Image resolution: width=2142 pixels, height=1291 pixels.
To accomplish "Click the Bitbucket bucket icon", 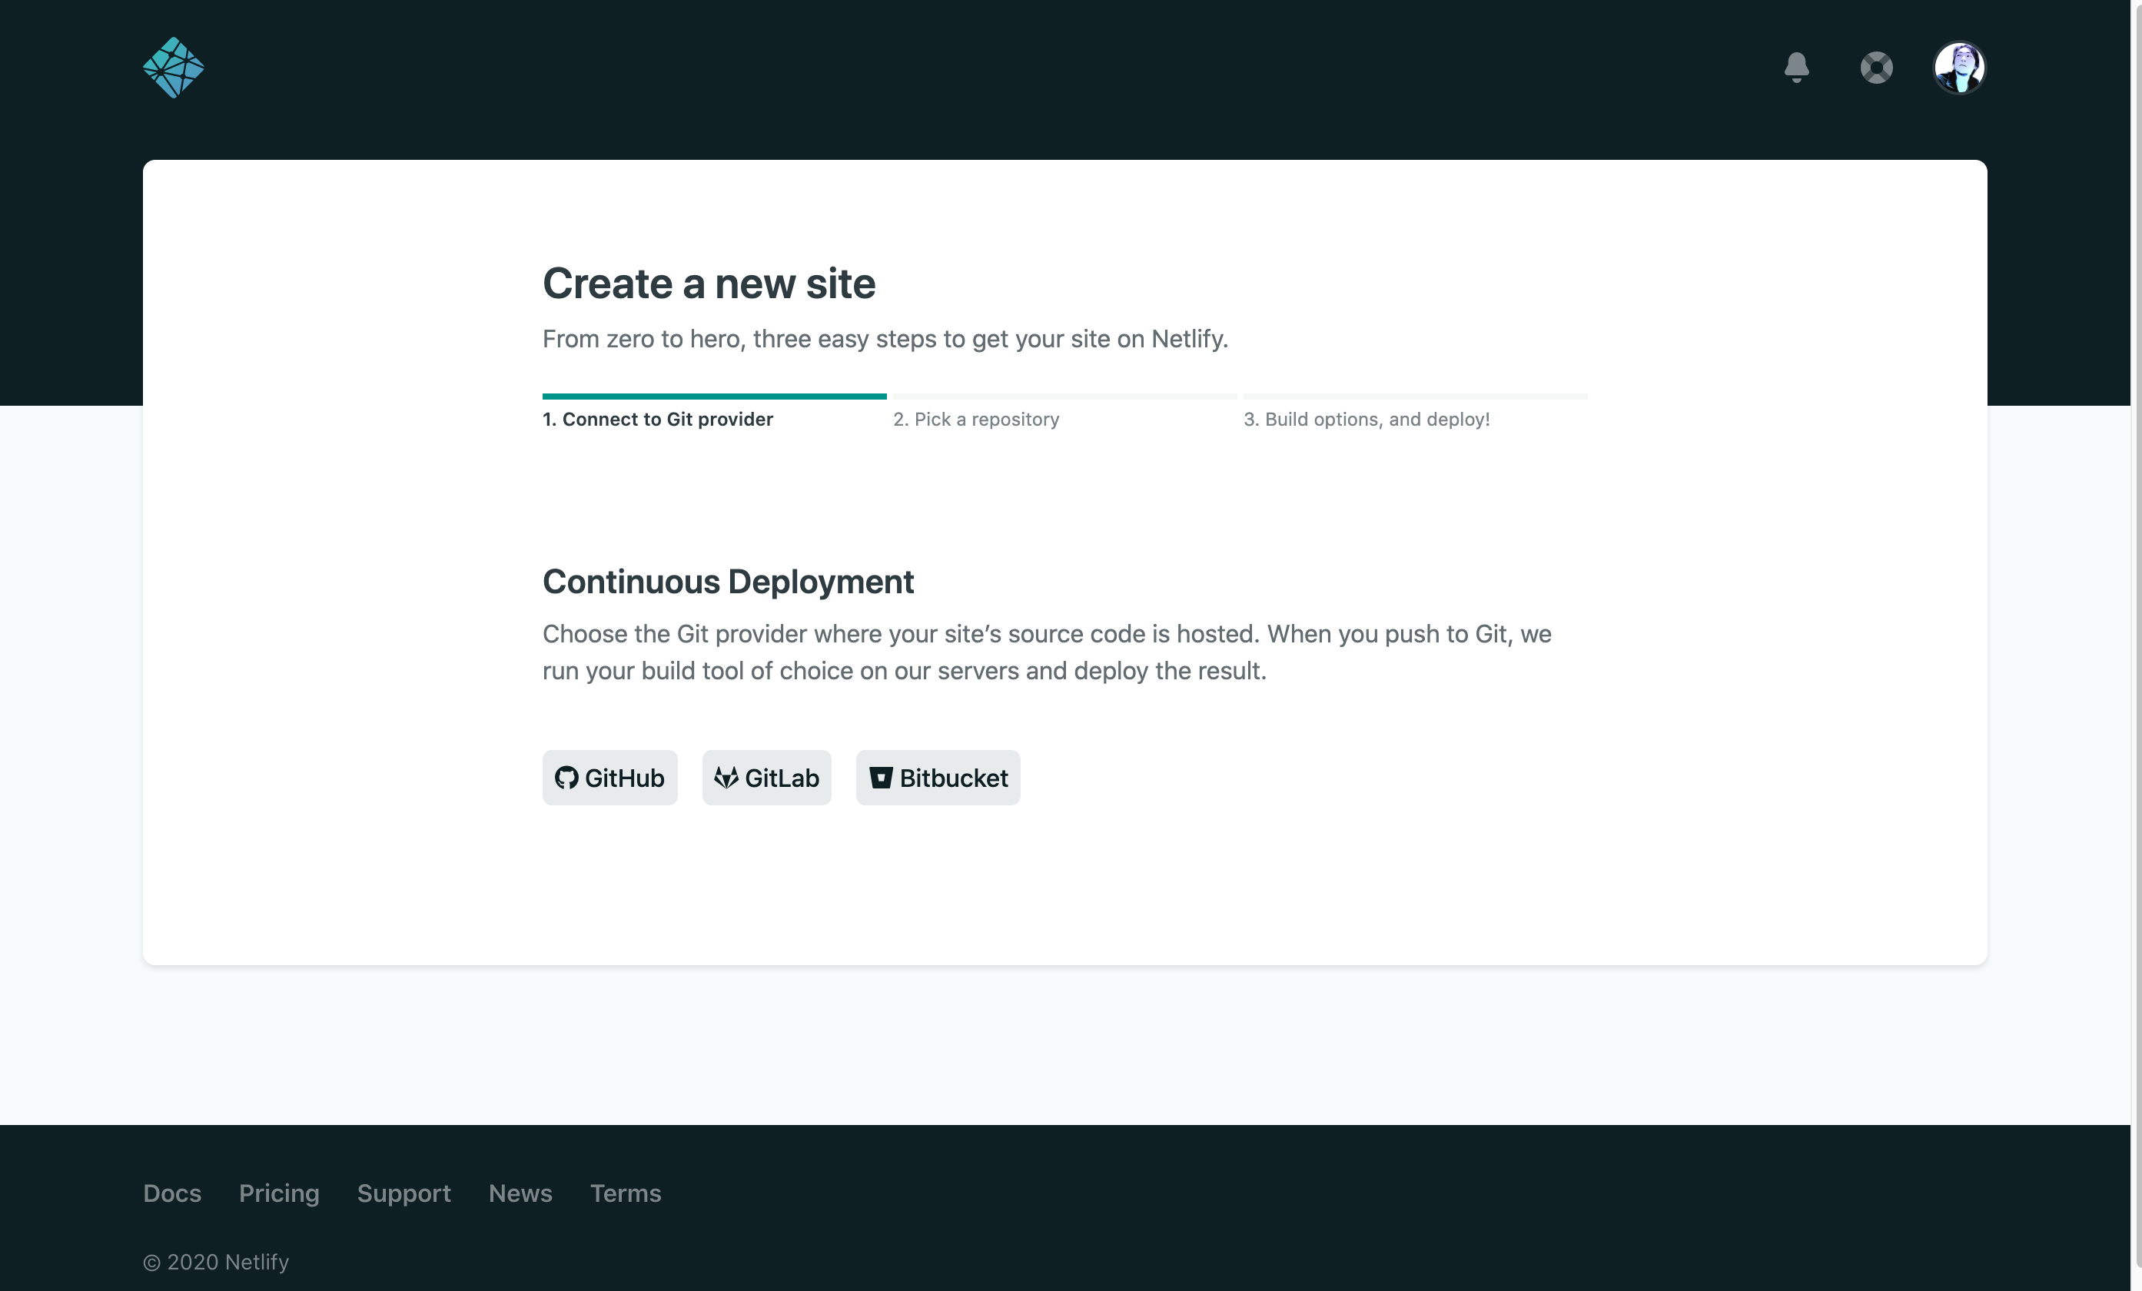I will (x=881, y=777).
